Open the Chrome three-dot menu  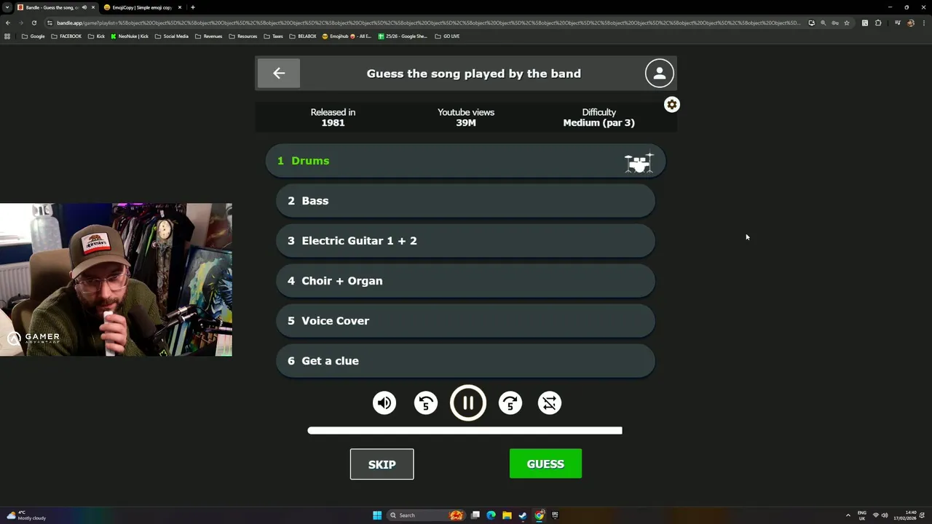924,23
